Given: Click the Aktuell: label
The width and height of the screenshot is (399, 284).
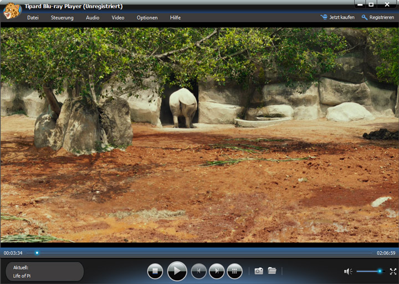Looking at the screenshot, I should tap(21, 267).
